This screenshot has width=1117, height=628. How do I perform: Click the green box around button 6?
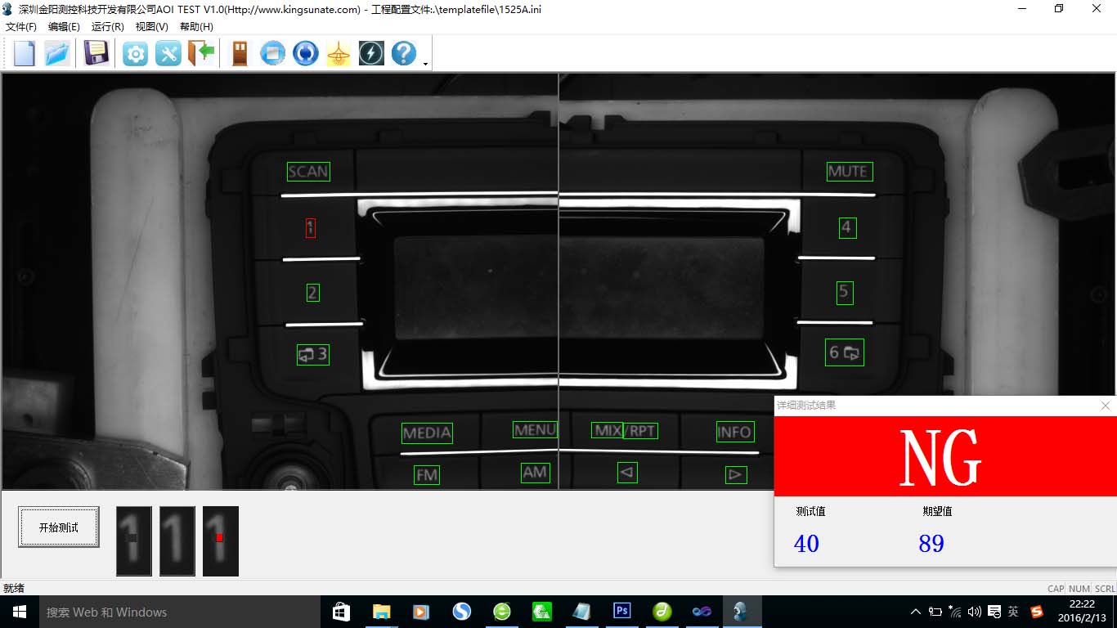[x=845, y=352]
